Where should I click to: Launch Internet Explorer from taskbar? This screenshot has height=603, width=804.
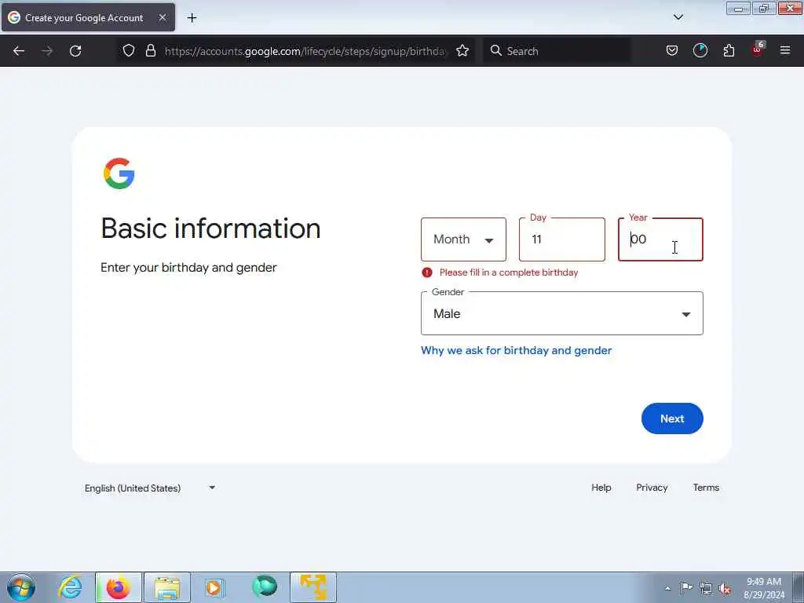[x=70, y=587]
